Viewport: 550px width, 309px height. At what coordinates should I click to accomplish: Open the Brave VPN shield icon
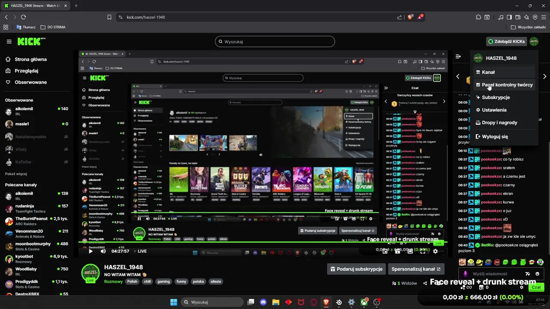535,17
